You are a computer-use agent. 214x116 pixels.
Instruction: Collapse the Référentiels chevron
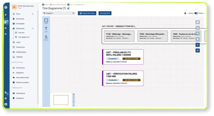point(33,29)
